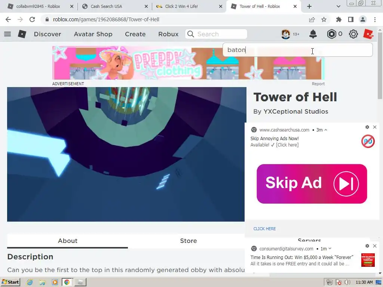Go forward with the forward arrow
Screen dimensions: 383x287
pyautogui.click(x=20, y=19)
